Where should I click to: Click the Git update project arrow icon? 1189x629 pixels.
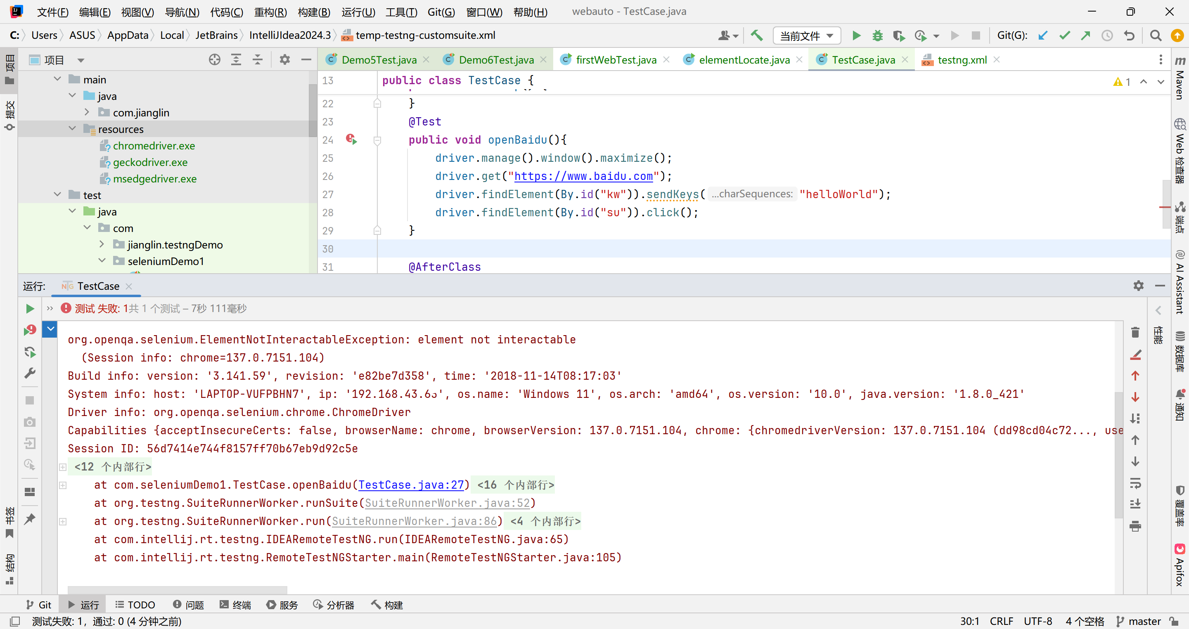[x=1042, y=35]
